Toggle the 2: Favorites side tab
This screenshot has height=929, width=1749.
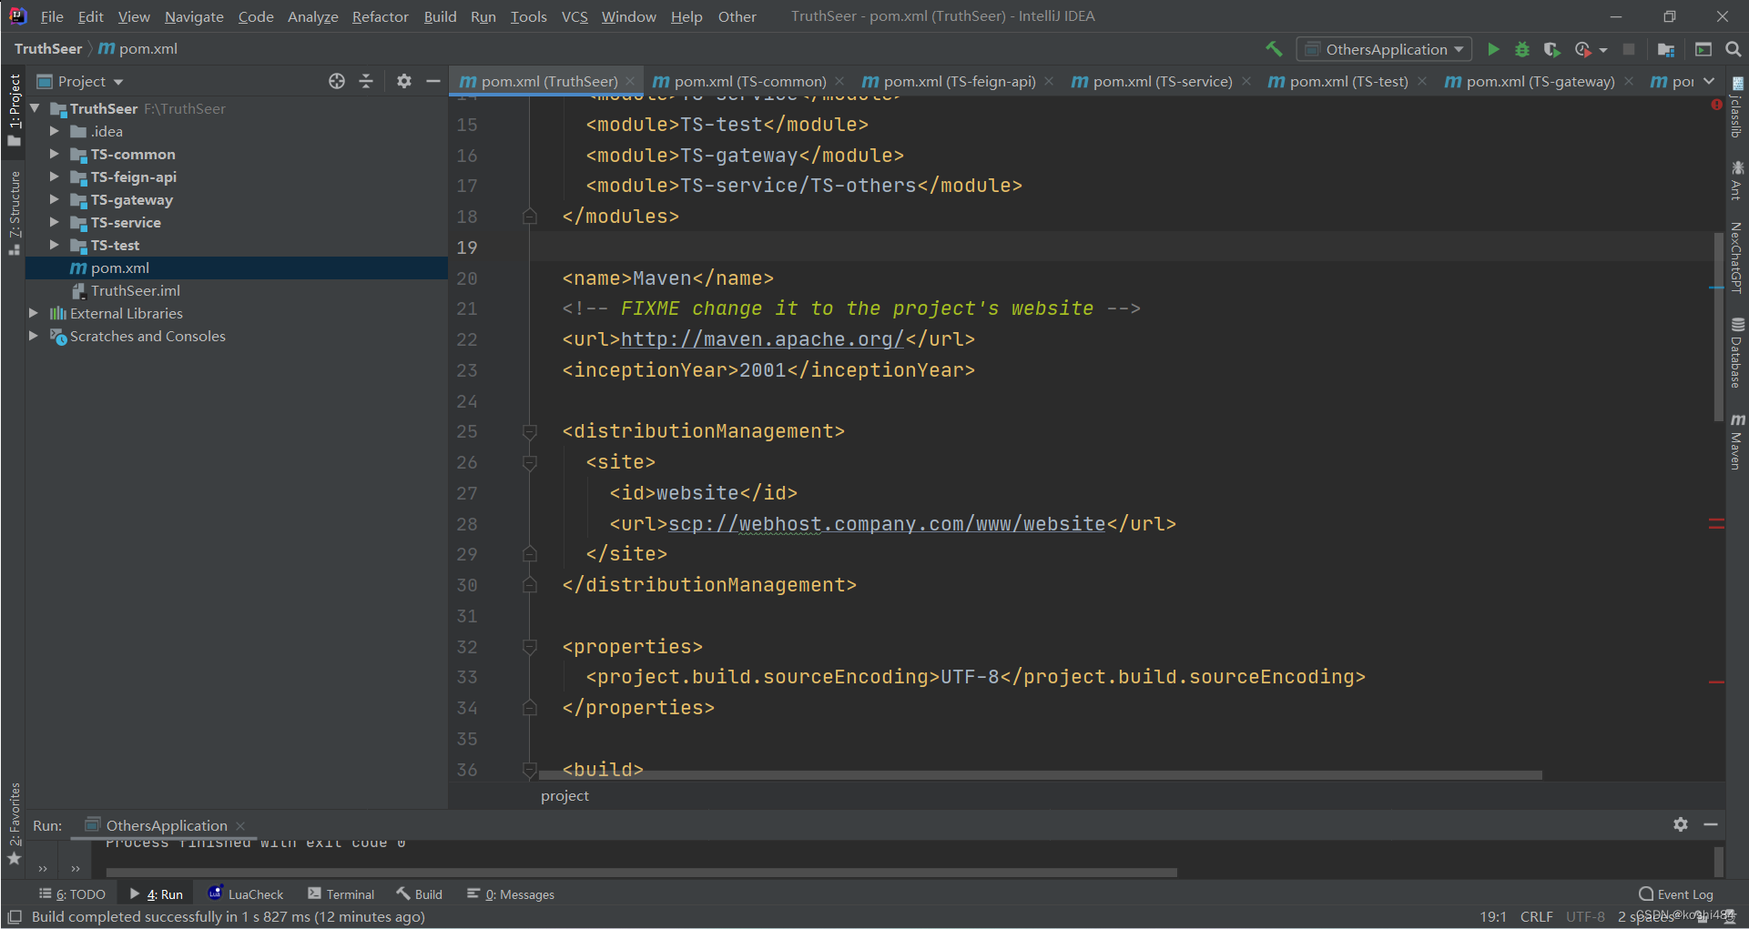15,823
